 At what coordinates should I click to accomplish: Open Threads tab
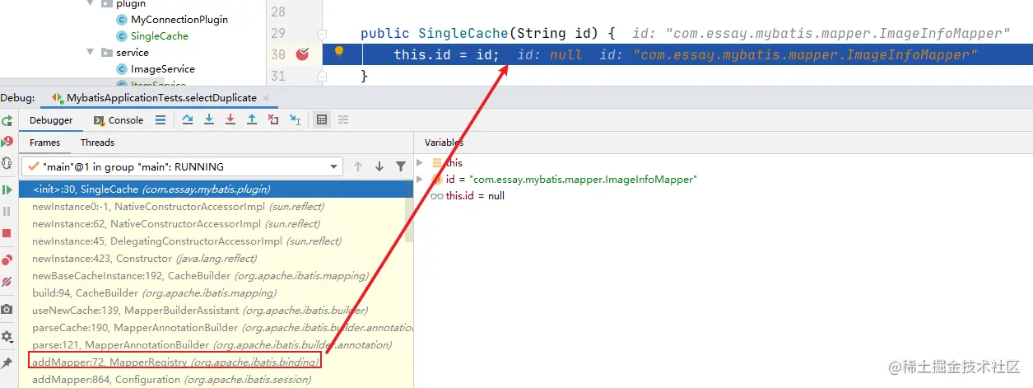(97, 143)
